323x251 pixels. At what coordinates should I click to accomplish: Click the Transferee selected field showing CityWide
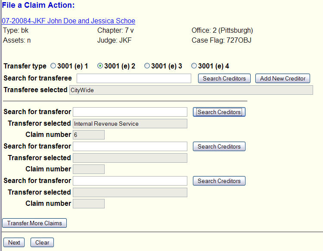[191, 90]
